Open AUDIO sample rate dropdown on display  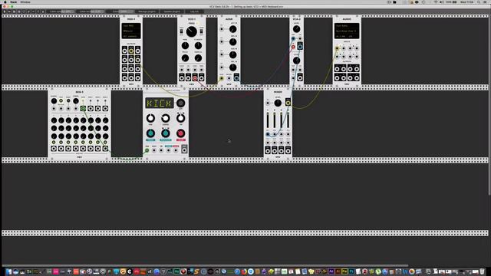pos(341,36)
